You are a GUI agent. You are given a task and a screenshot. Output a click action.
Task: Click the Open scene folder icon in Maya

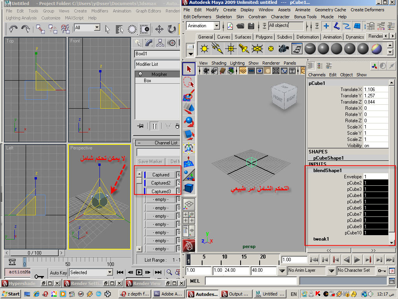[x=240, y=26]
